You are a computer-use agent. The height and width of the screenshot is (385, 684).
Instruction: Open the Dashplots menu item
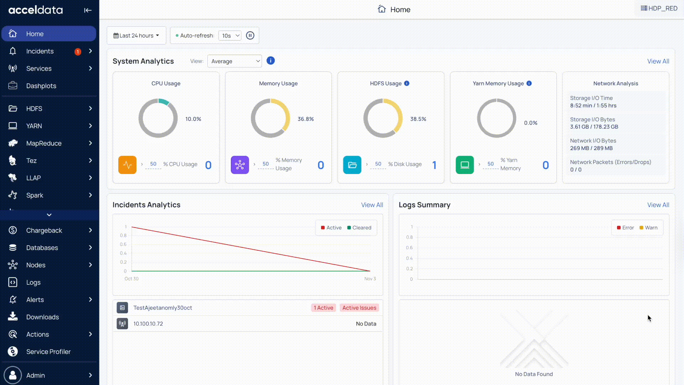[41, 86]
